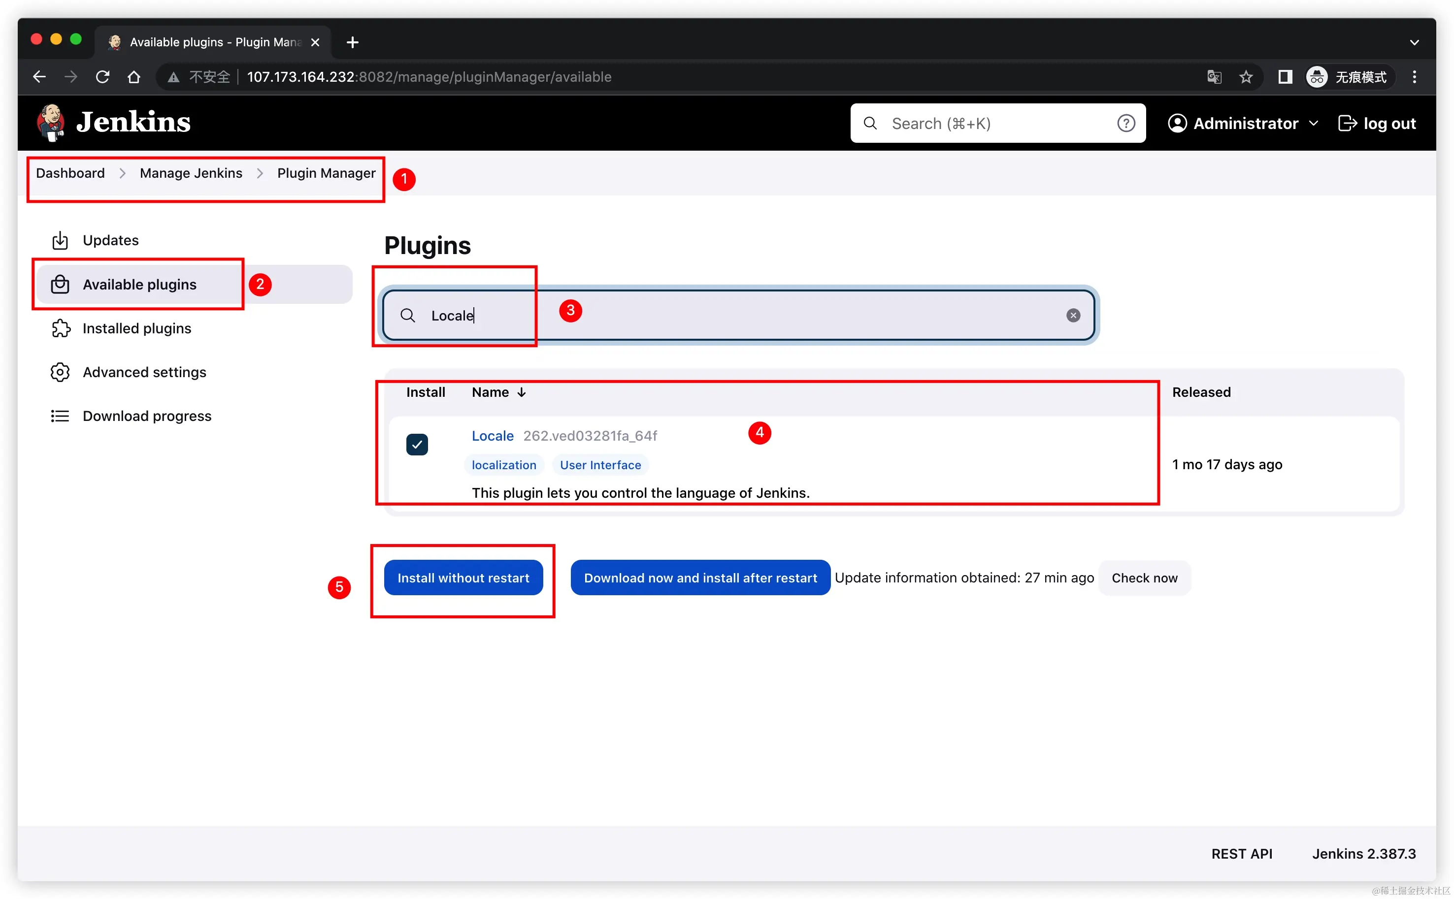The height and width of the screenshot is (899, 1454).
Task: Open Installed plugins in sidebar
Action: [195, 328]
